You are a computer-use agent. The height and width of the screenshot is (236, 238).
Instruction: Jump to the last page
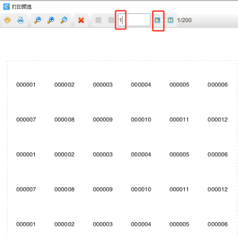(x=170, y=20)
